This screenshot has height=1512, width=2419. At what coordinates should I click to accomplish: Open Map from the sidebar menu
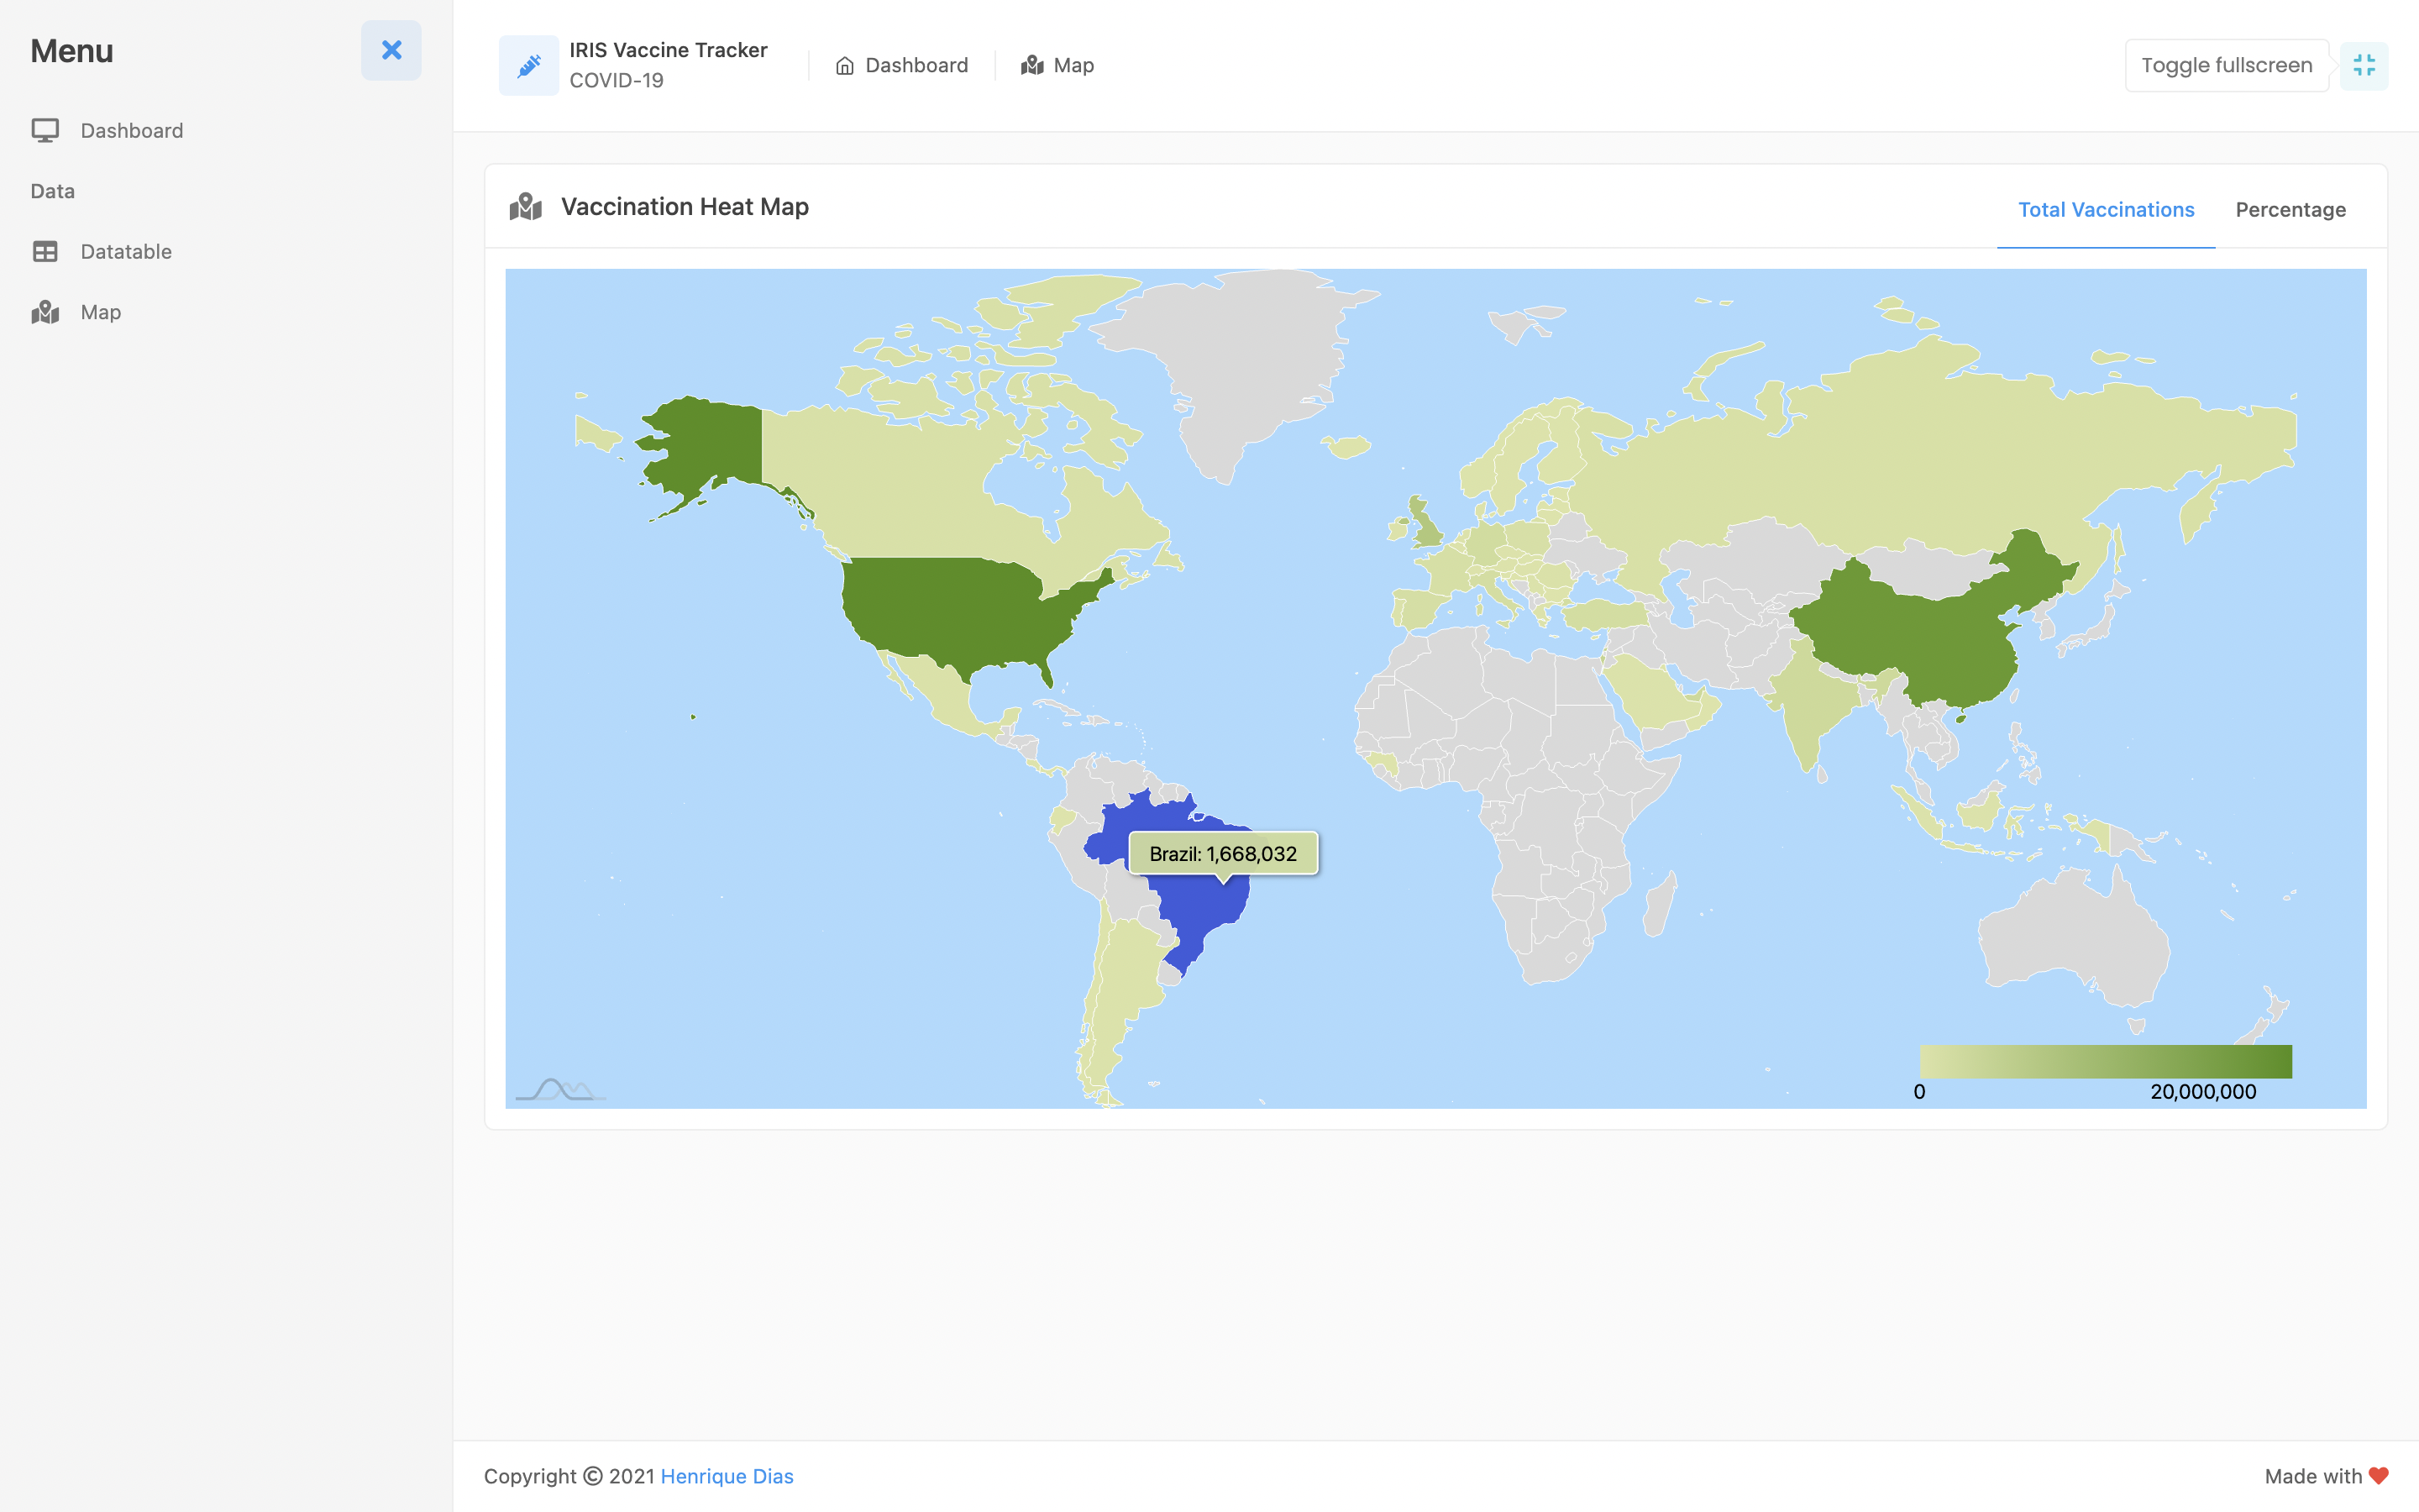pyautogui.click(x=101, y=312)
